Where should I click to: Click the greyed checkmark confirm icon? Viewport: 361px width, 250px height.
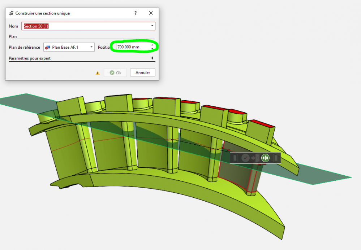click(x=245, y=158)
